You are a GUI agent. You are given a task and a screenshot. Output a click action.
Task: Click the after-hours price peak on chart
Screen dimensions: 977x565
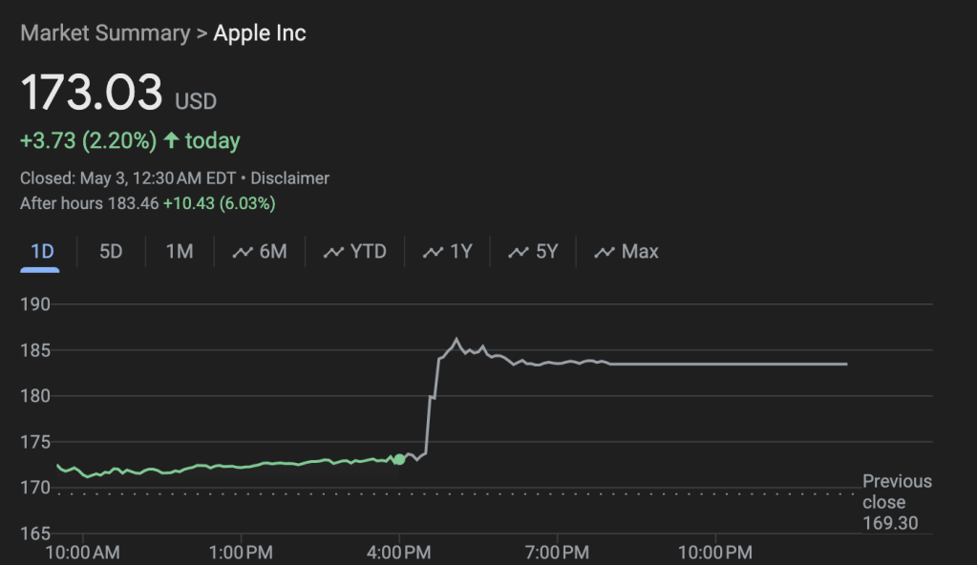(x=457, y=340)
